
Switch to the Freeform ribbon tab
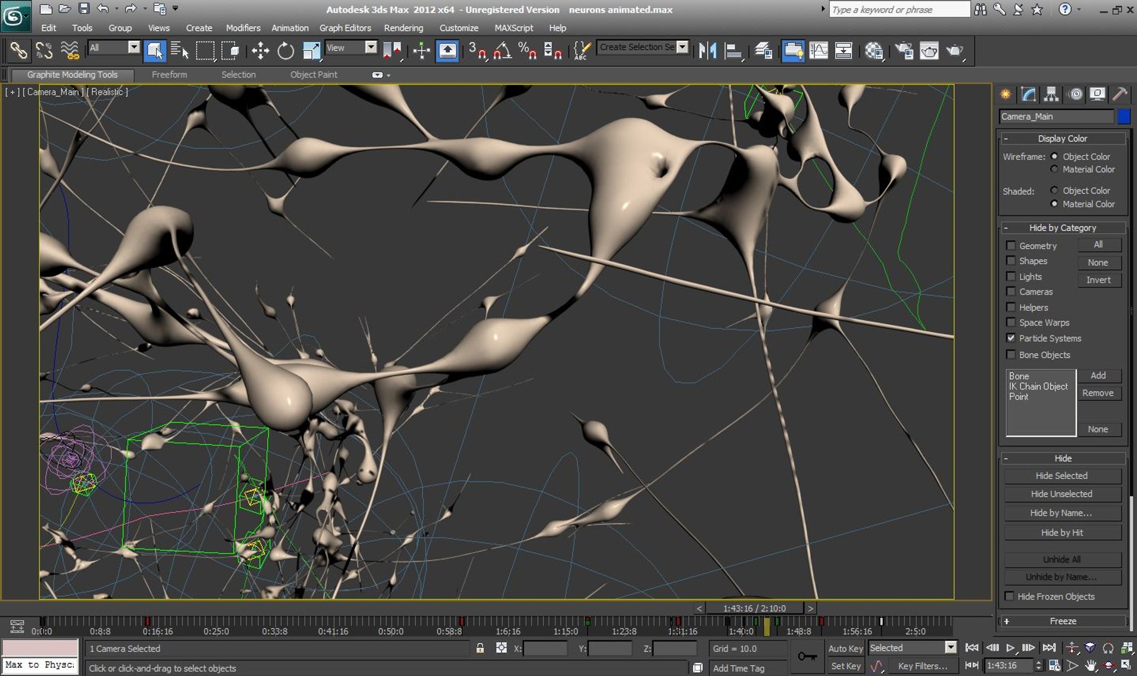click(169, 74)
